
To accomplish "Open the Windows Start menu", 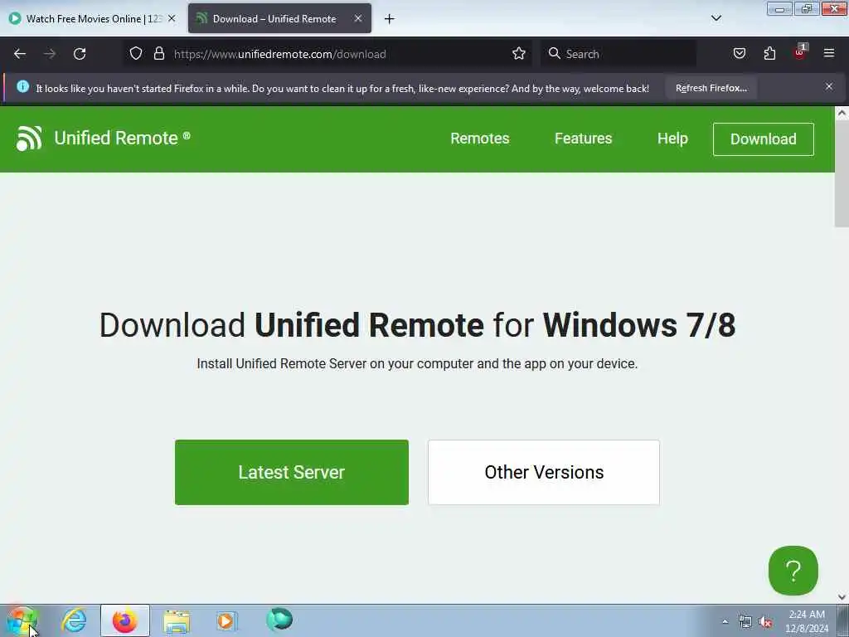I will point(22,620).
